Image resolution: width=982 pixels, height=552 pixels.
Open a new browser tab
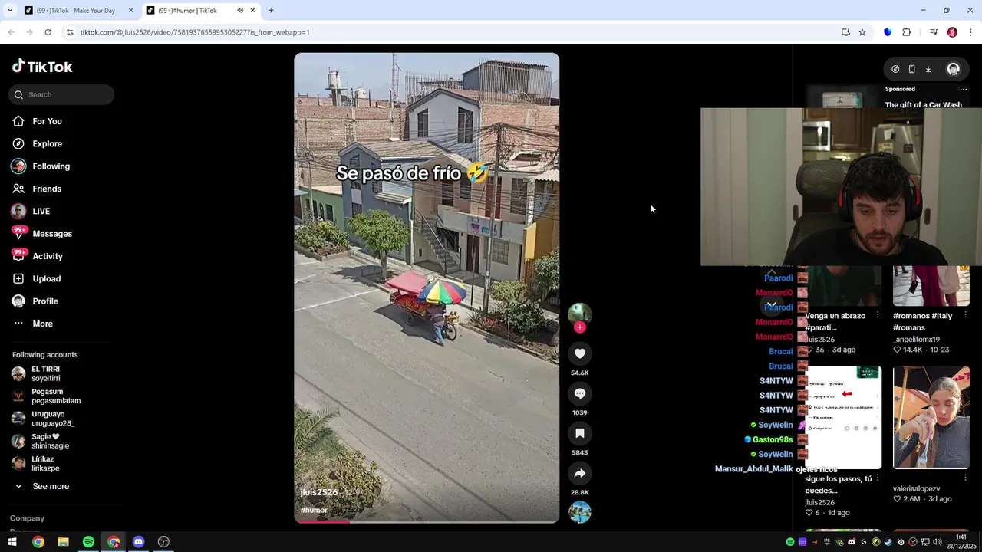point(271,11)
